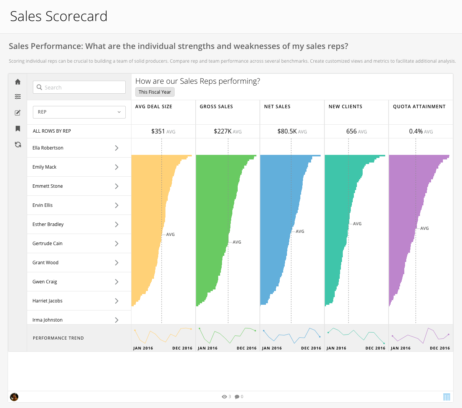462x408 pixels.
Task: Select the GROSS SALES column header
Action: click(x=216, y=106)
